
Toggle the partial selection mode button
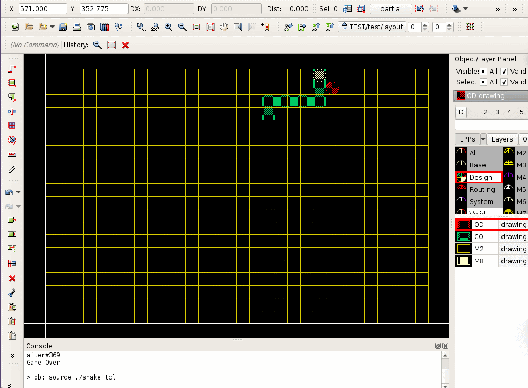390,8
